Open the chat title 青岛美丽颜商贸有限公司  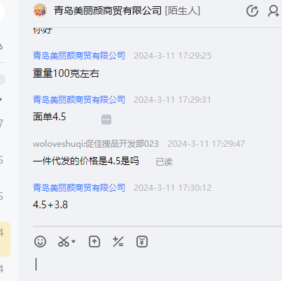click(108, 10)
